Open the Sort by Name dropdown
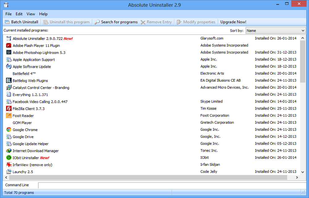 point(275,31)
